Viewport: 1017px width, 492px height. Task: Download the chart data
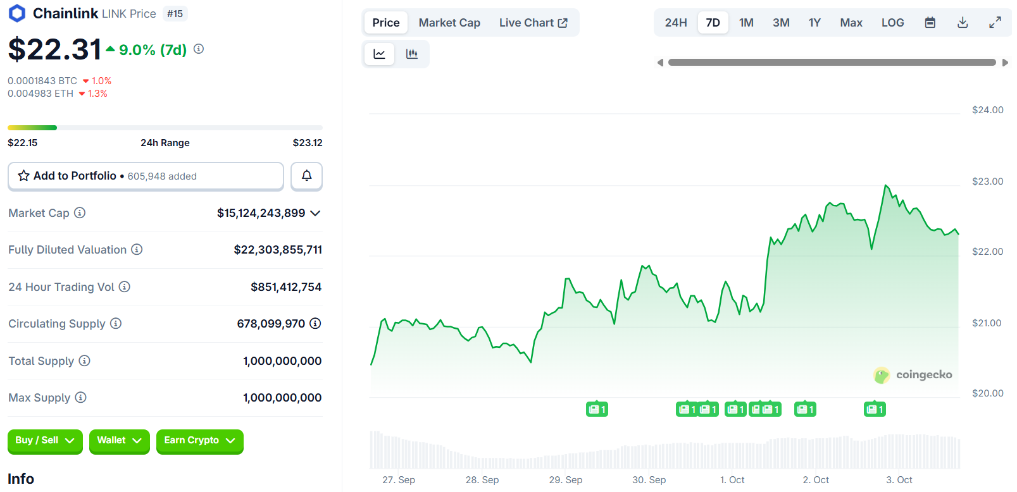pos(962,23)
